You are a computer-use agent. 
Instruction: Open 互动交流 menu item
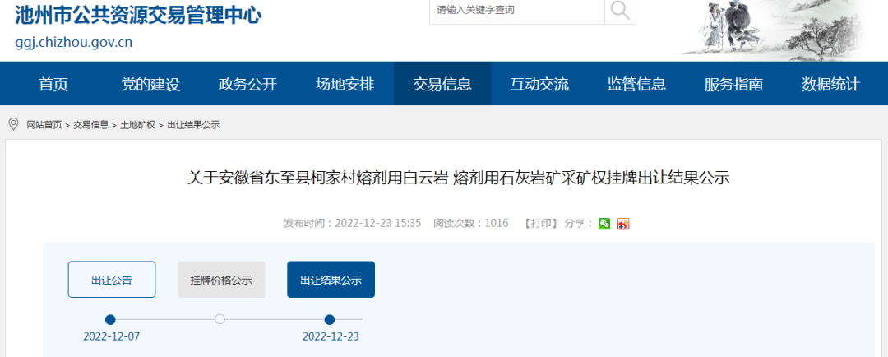[539, 84]
